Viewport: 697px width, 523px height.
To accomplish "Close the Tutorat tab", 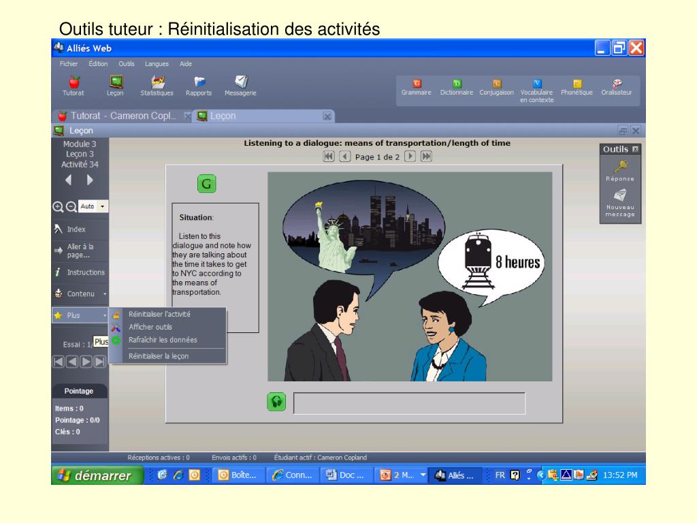I will (x=188, y=116).
